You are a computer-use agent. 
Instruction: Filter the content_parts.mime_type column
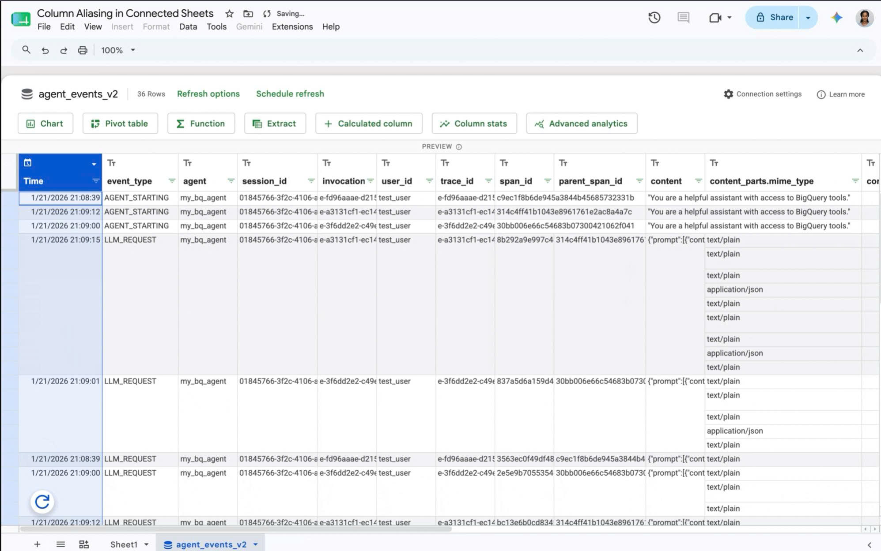[855, 181]
